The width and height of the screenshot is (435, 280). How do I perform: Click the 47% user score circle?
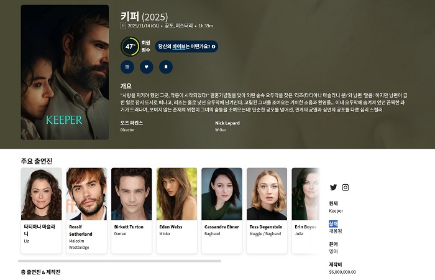click(x=130, y=47)
